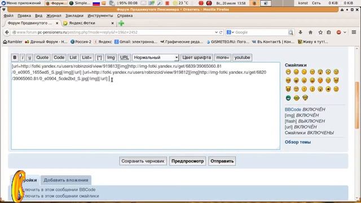Screen dimensions: 361x203
Task: Insert a Quote BBCode tag
Action: (42, 58)
